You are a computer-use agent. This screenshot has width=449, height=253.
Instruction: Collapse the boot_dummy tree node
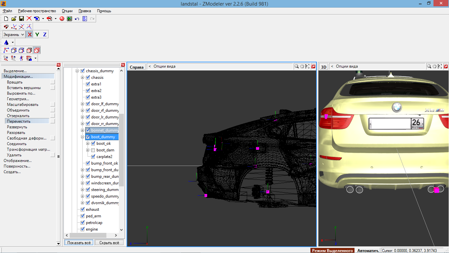[x=83, y=137]
